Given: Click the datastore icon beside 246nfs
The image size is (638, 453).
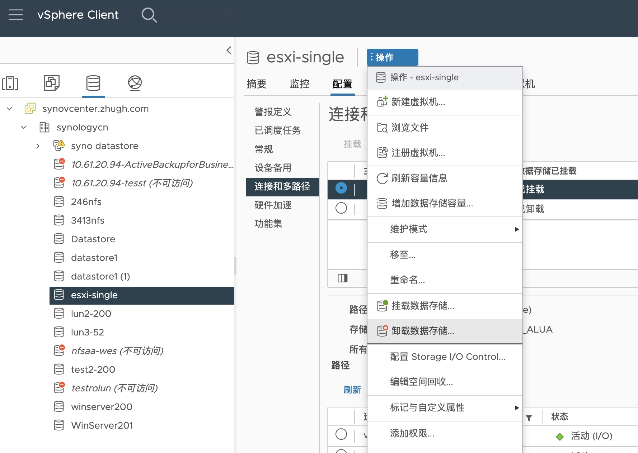Looking at the screenshot, I should [x=59, y=201].
